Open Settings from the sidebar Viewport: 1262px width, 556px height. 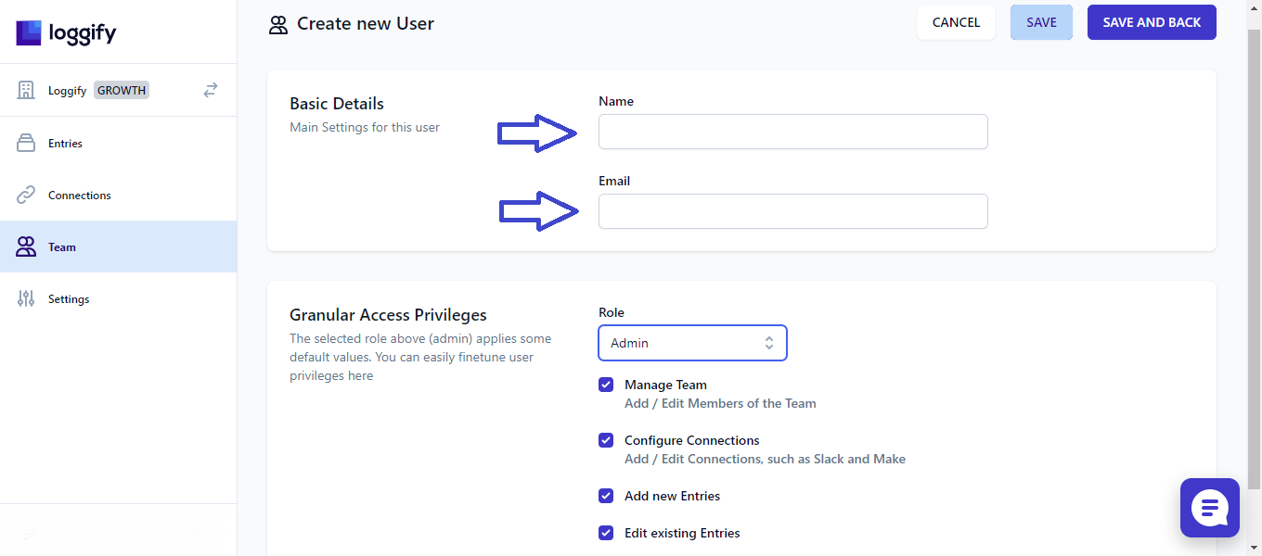point(119,299)
